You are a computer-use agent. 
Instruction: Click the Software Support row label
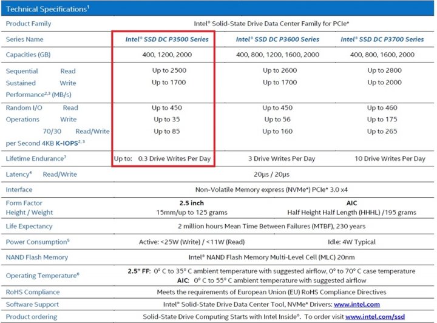click(x=32, y=304)
